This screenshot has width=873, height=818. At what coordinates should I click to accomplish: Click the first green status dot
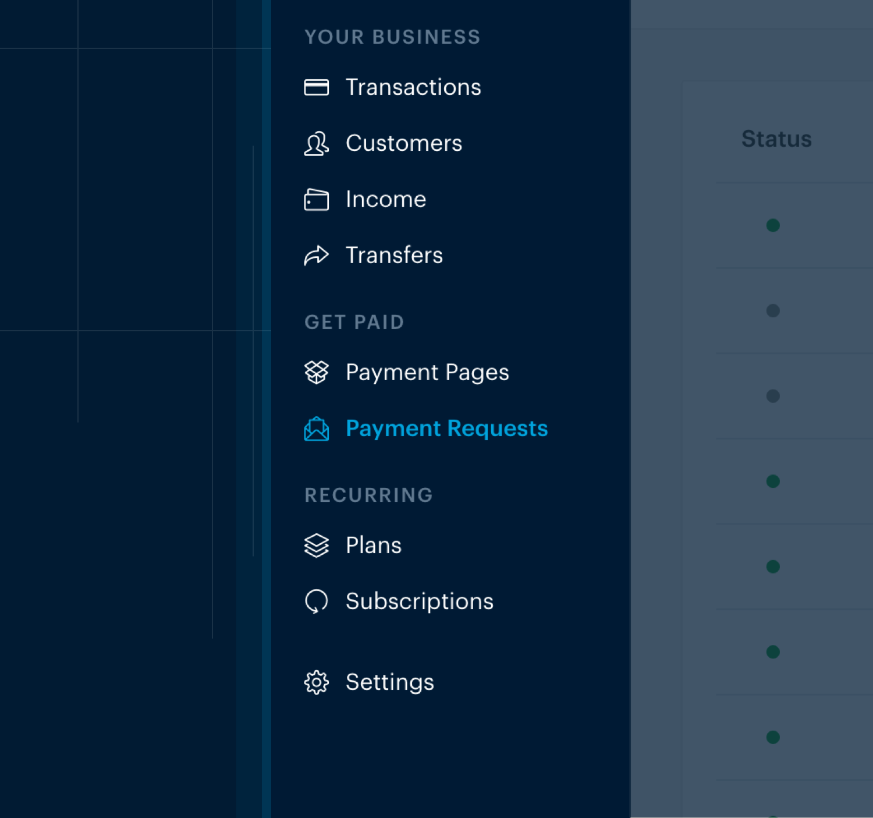[x=774, y=226]
